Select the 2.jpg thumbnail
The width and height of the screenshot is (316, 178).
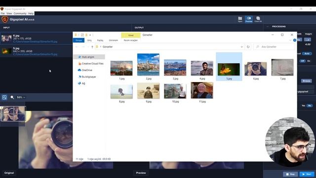[x=148, y=65]
